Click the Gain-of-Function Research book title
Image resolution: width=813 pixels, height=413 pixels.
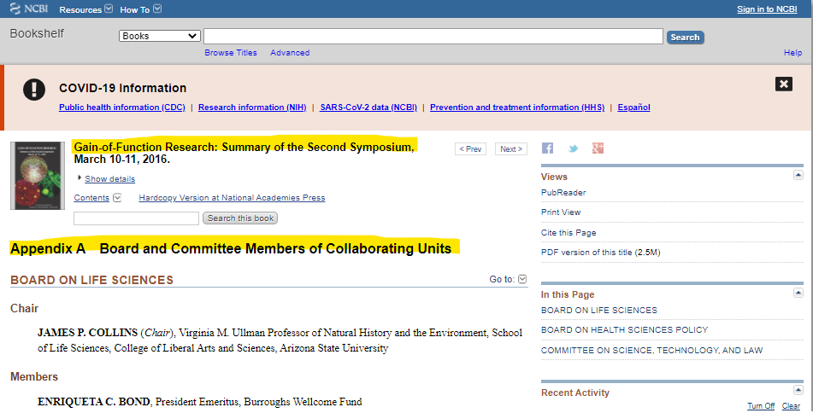click(x=244, y=153)
